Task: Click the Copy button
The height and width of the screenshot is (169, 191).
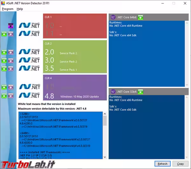Action: pos(180,164)
